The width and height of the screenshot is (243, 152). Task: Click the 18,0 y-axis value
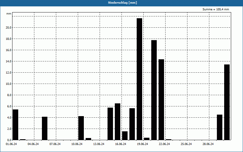(9, 39)
